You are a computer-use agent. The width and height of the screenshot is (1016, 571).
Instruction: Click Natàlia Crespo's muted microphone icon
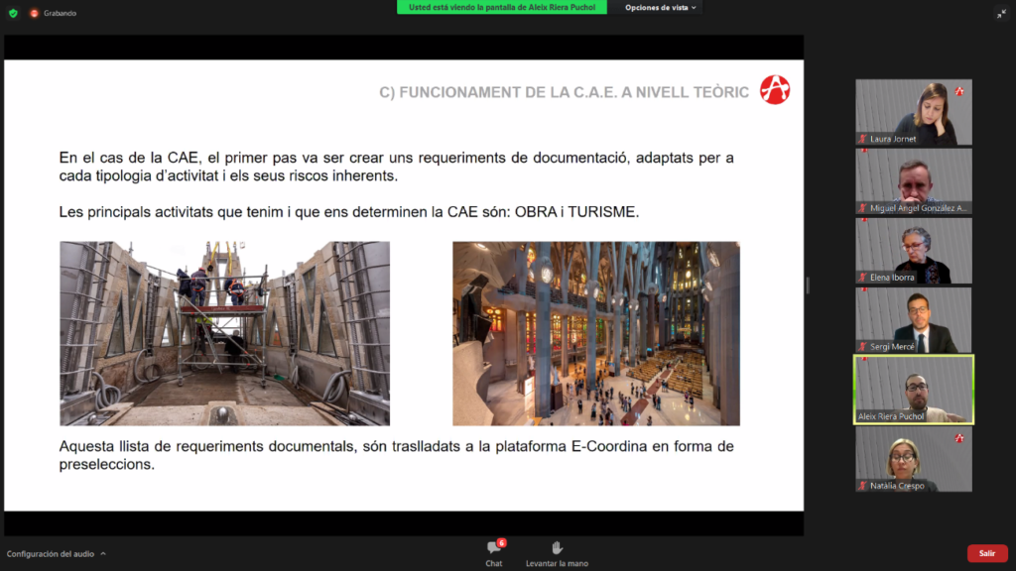[x=862, y=485]
